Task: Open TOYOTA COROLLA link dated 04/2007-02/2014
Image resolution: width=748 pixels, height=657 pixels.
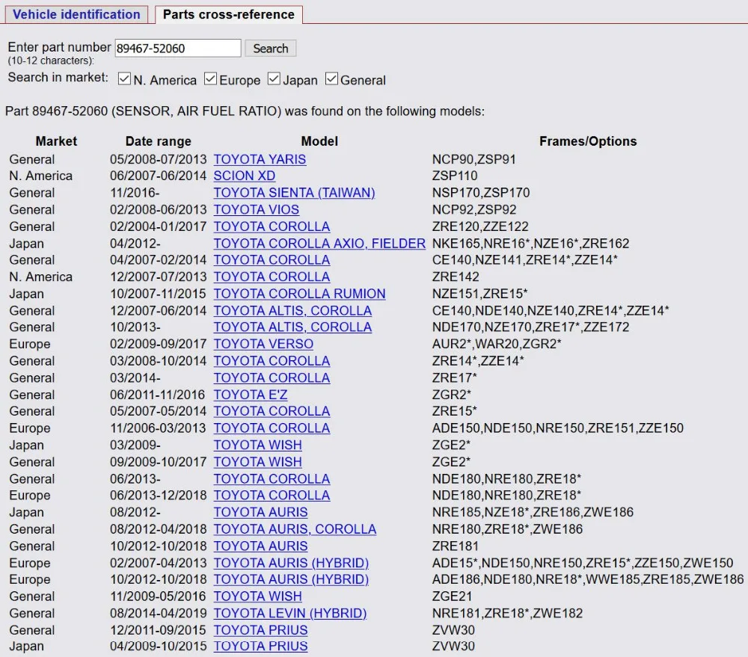Action: point(272,260)
